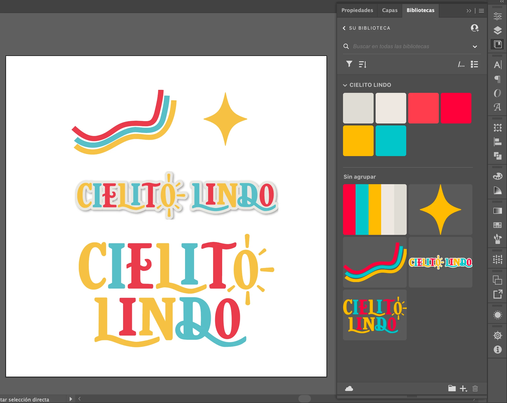Open the Pathfinder panel icon
The image size is (507, 403).
pos(497,156)
